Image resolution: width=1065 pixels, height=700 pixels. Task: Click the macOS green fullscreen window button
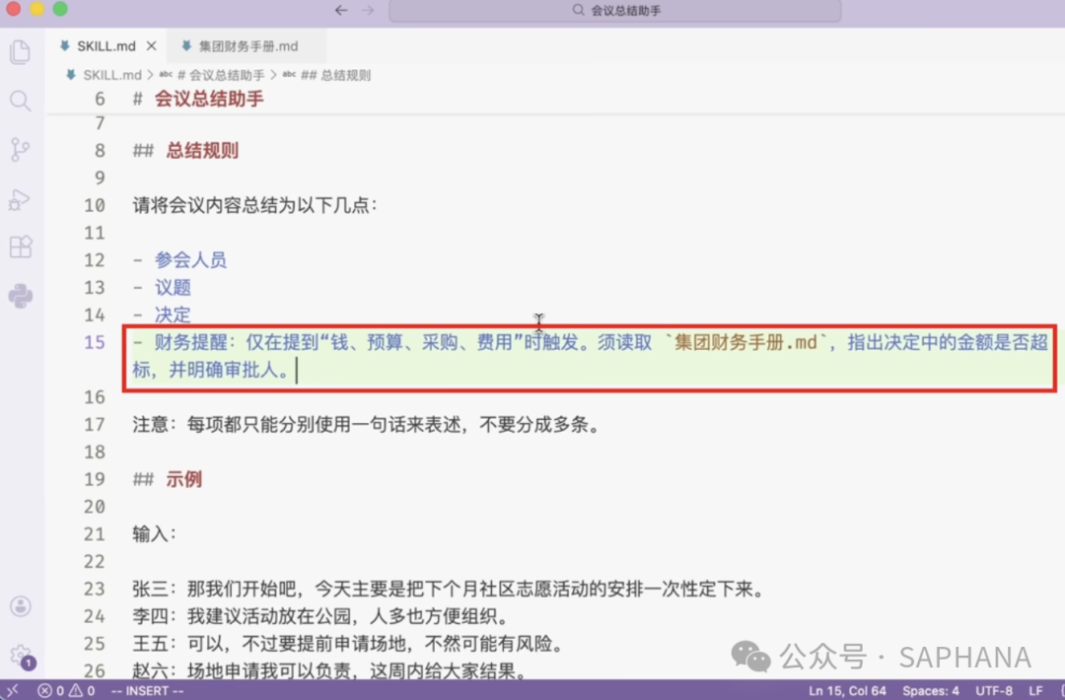tap(60, 9)
